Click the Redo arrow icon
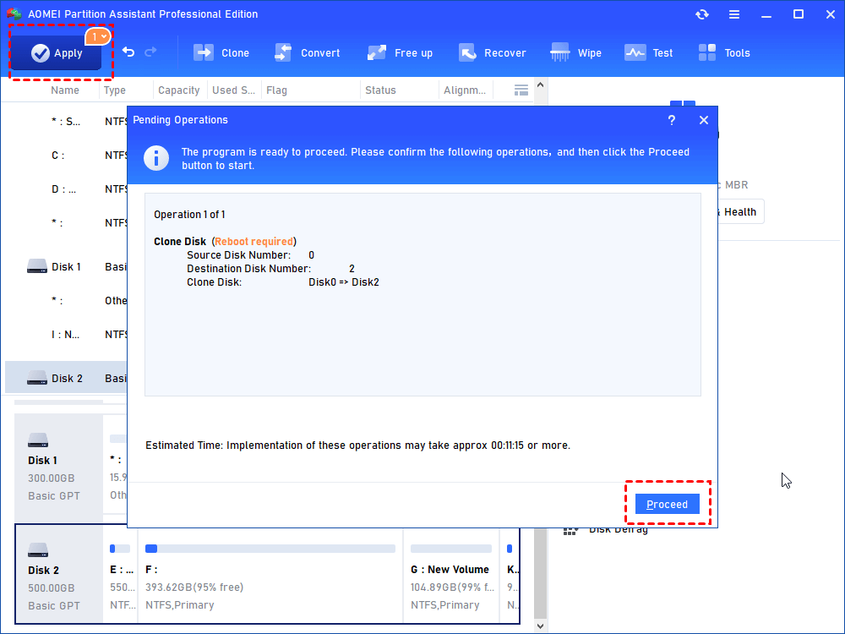845x634 pixels. (151, 52)
